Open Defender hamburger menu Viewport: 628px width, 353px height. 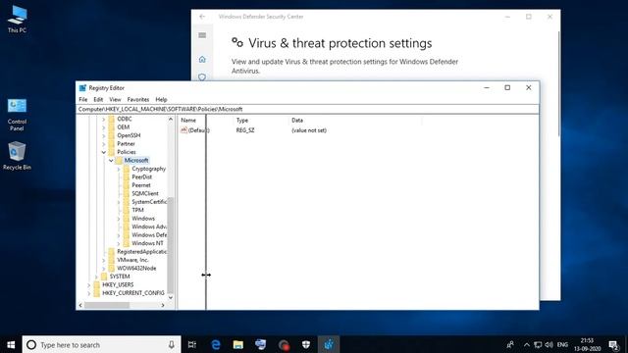(x=202, y=35)
